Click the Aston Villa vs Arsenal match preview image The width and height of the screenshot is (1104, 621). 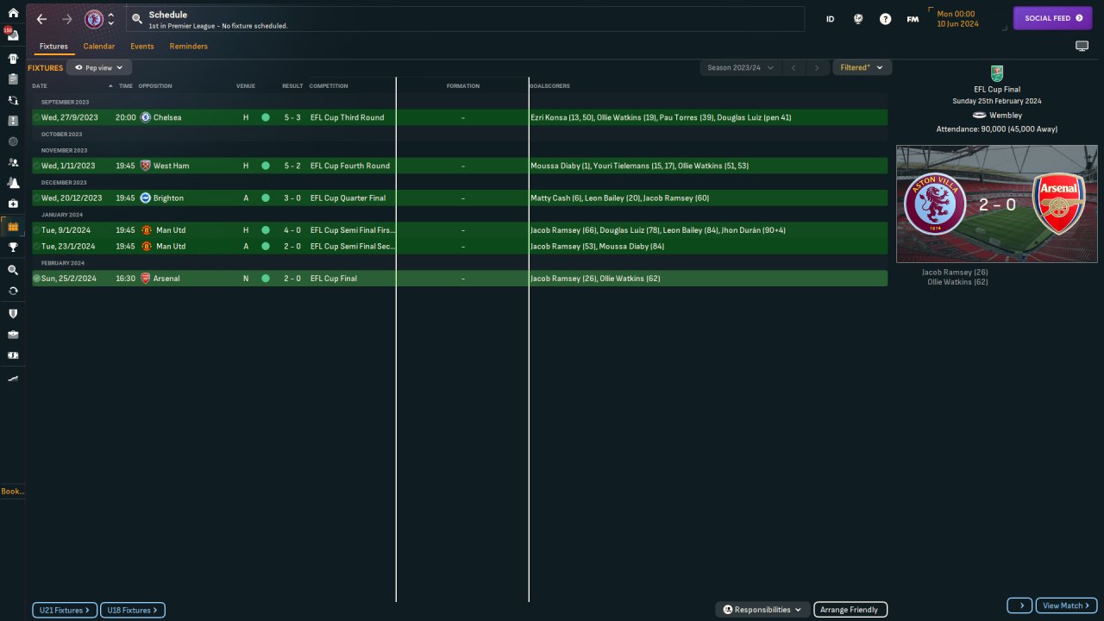(997, 204)
